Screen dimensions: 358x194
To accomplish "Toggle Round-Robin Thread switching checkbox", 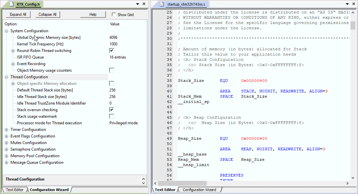I will (x=112, y=51).
